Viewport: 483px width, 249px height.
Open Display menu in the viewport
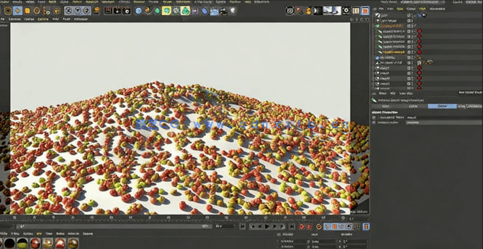(x=29, y=19)
